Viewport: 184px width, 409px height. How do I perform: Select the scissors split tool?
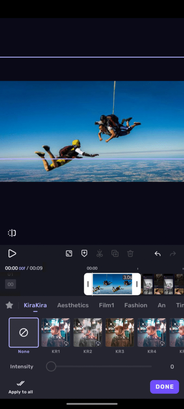[99, 253]
